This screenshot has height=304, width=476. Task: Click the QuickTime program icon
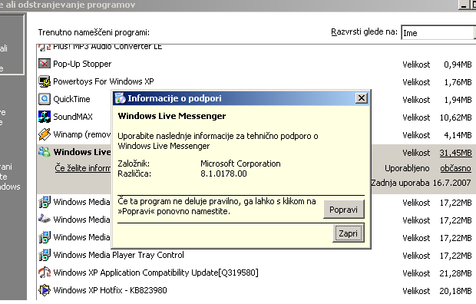(x=45, y=99)
